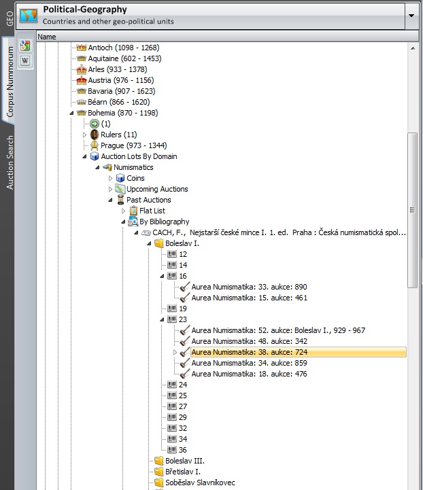The image size is (423, 490).
Task: Click the Antioch crown icon
Action: (82, 48)
